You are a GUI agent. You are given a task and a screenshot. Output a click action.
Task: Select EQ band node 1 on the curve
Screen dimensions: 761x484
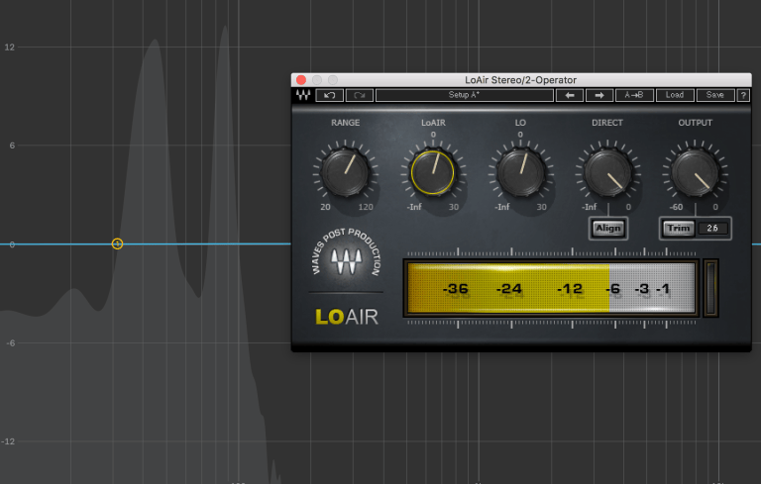point(117,243)
